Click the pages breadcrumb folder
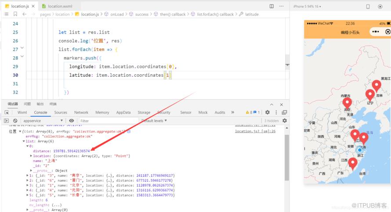 pos(45,14)
